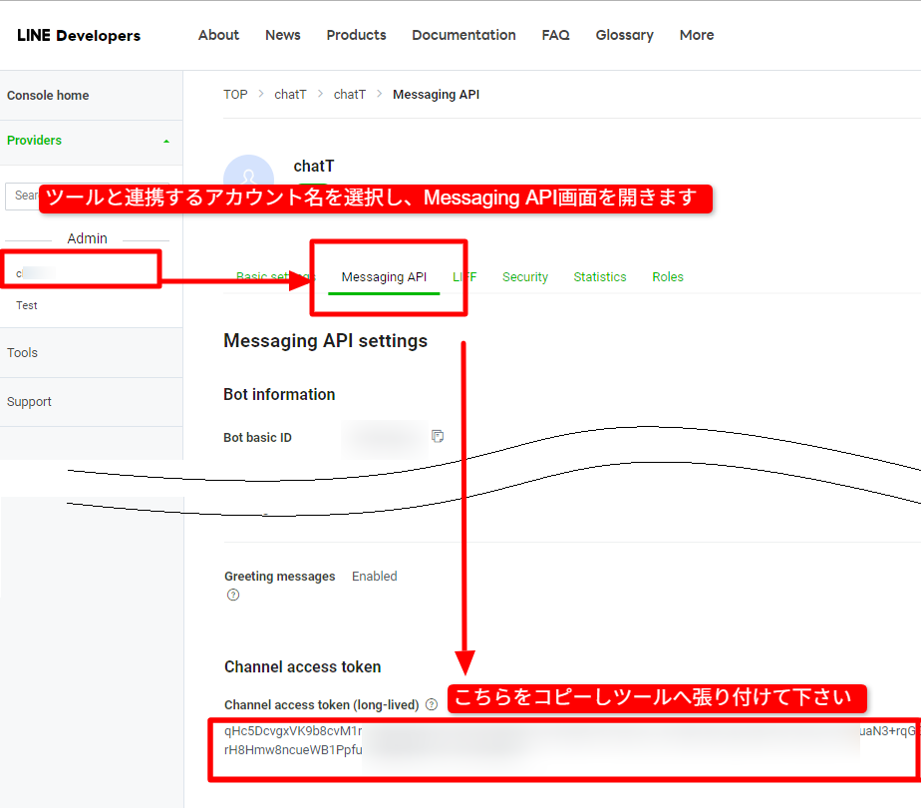The height and width of the screenshot is (808, 921).
Task: Go to the Roles tab
Action: (x=668, y=277)
